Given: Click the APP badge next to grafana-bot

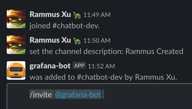Looking at the screenshot, I should (x=79, y=66).
